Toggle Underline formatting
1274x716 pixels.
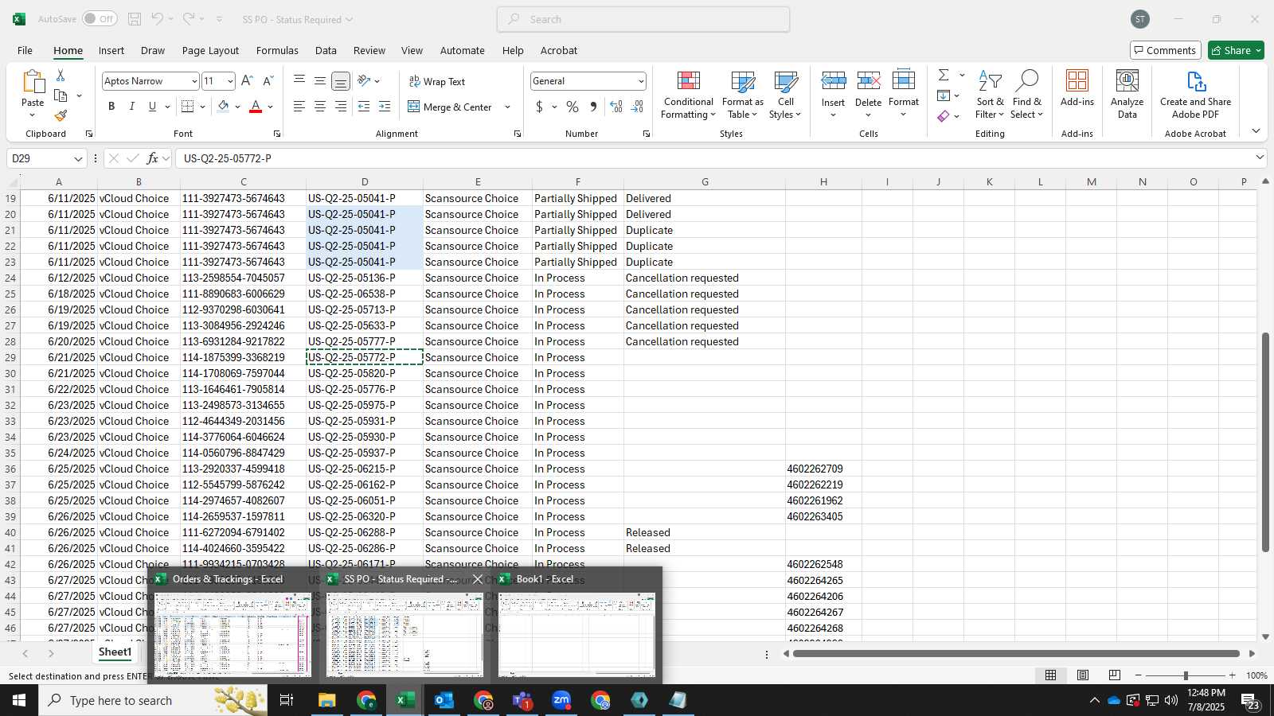click(152, 107)
